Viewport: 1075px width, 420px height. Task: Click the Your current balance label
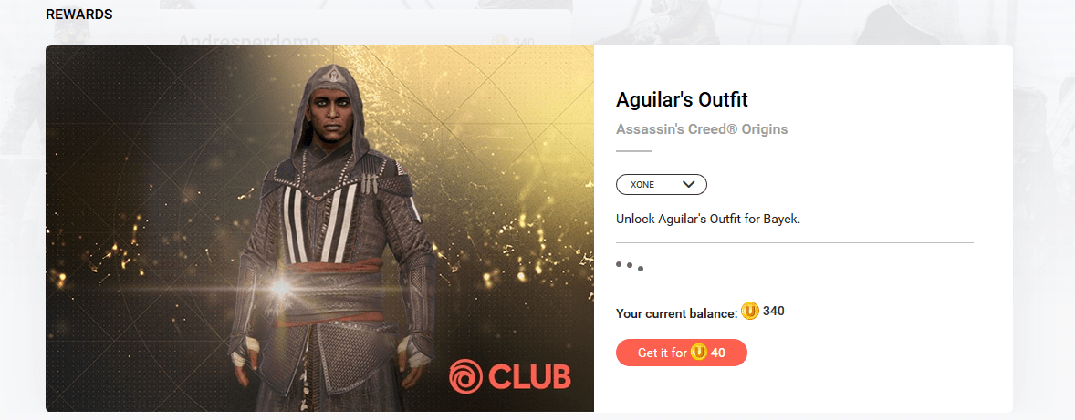pyautogui.click(x=677, y=314)
